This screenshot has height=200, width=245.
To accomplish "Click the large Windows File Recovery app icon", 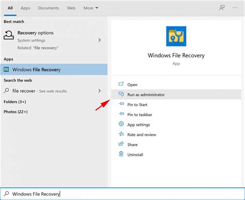I will coord(176,36).
